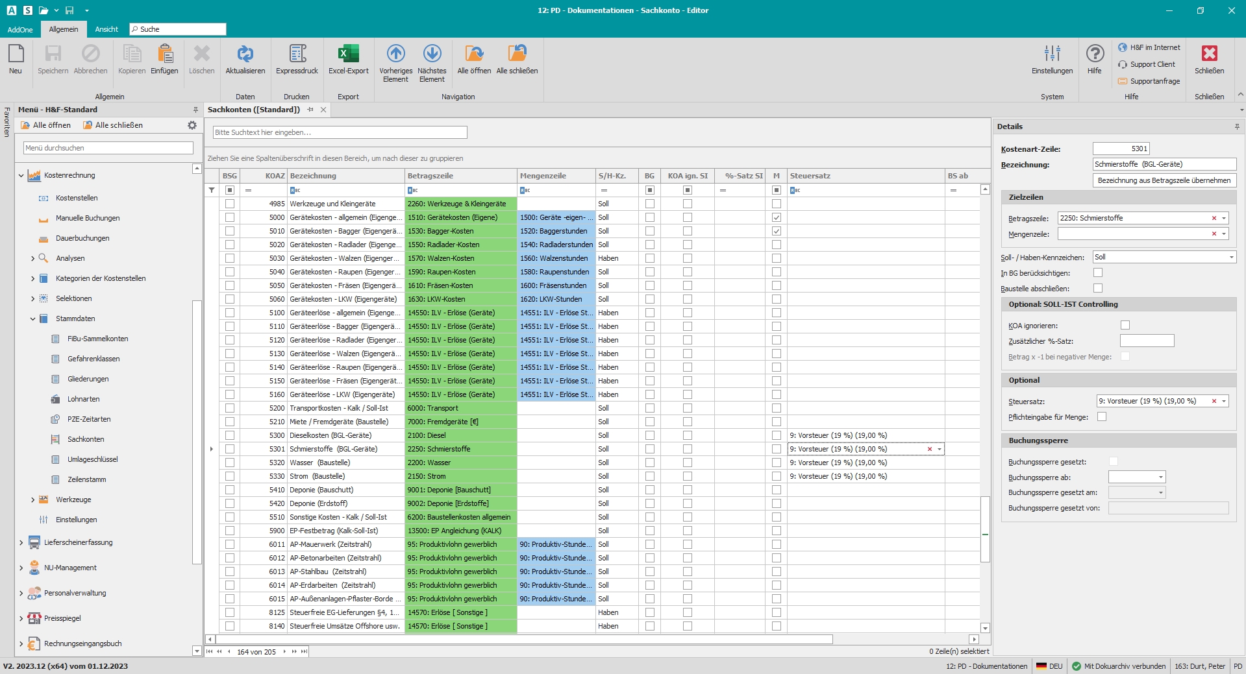This screenshot has width=1246, height=674.
Task: Click the Support Client link
Action: tap(1152, 64)
